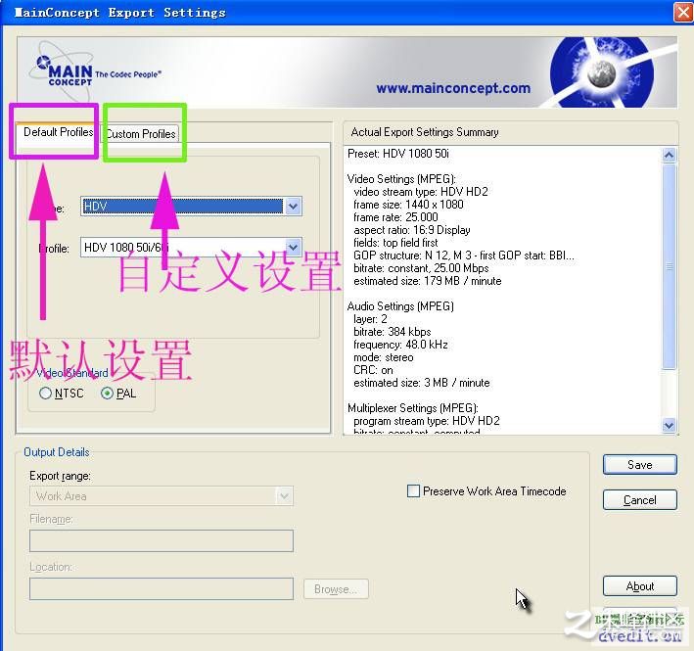694x651 pixels.
Task: Click the summary scroll-up arrow
Action: pyautogui.click(x=669, y=155)
